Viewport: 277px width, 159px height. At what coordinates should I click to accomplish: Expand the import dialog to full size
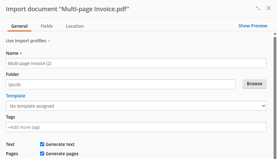[258, 8]
